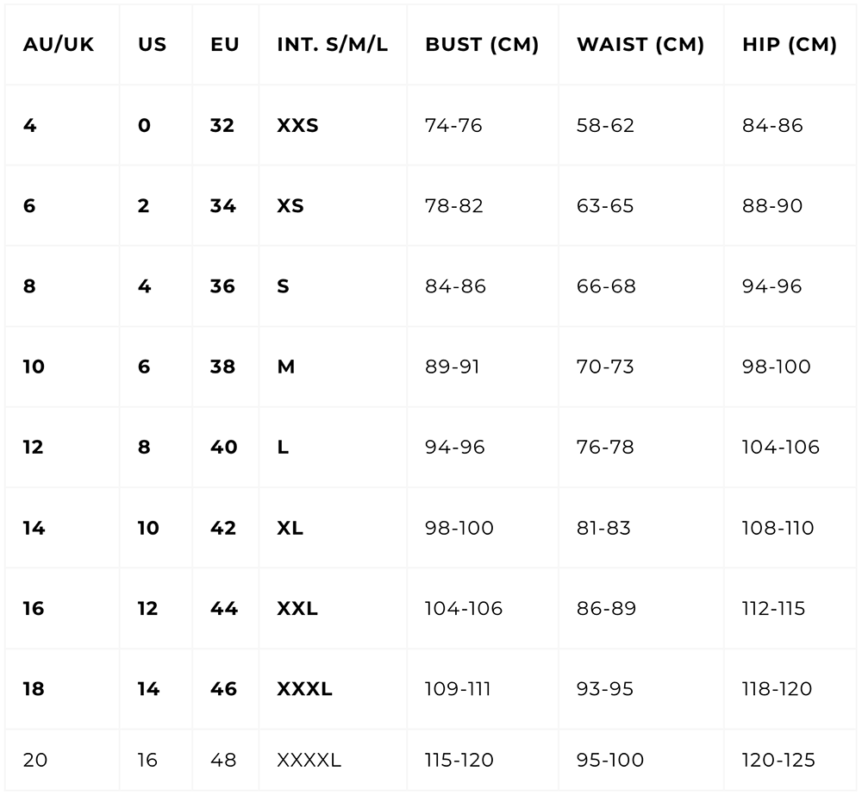Select the XXS size cell
862x796 pixels.
297,126
